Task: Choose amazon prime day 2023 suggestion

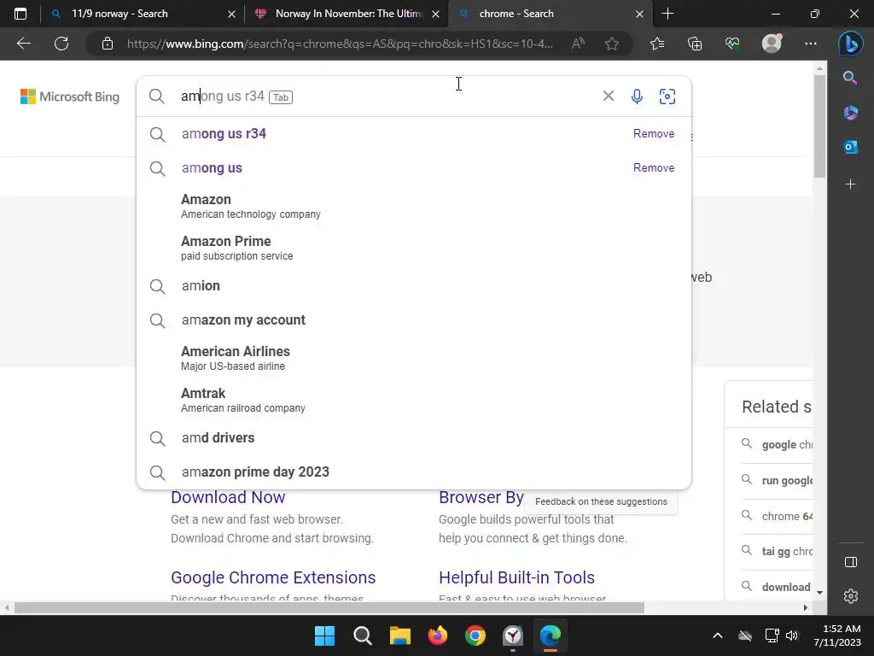Action: [x=414, y=471]
